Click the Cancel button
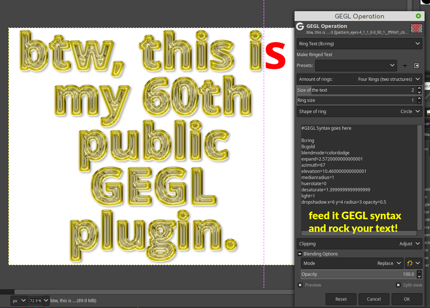This screenshot has height=308, width=430. [x=374, y=299]
